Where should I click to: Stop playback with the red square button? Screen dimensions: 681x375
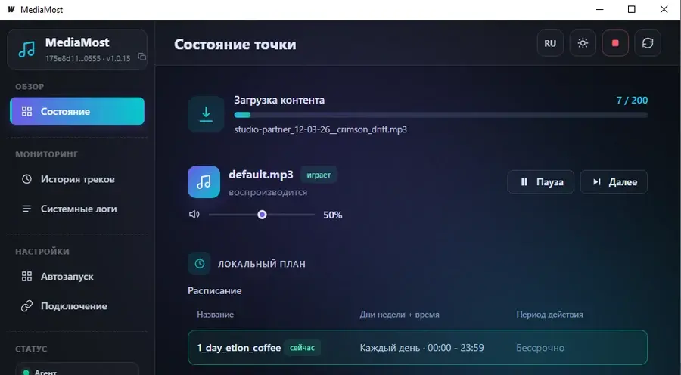615,43
